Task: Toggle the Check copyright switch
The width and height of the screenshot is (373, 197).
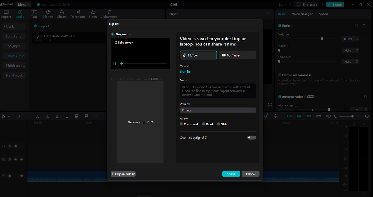Action: click(x=251, y=138)
